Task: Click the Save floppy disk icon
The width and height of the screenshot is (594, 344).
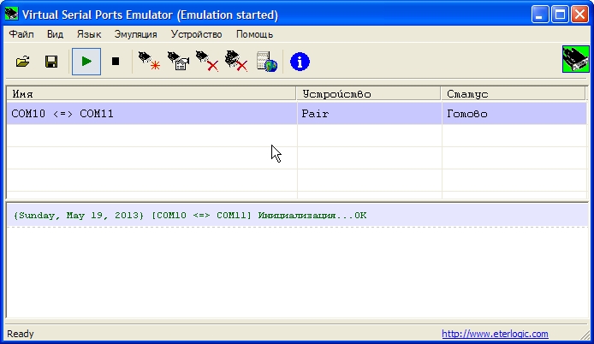Action: [51, 62]
